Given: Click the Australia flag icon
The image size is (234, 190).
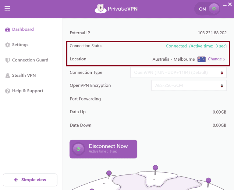Looking at the screenshot, I should [201, 59].
